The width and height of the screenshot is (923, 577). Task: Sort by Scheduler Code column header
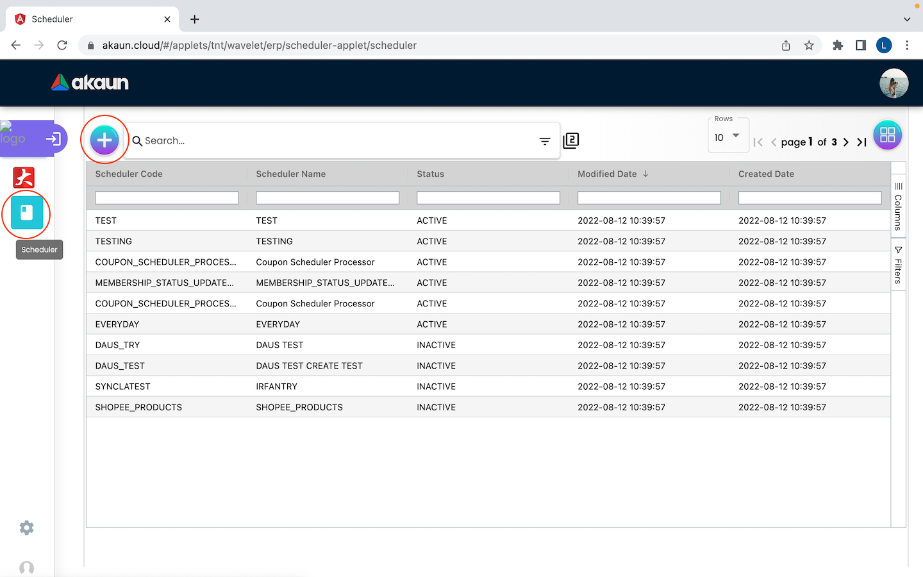point(129,174)
